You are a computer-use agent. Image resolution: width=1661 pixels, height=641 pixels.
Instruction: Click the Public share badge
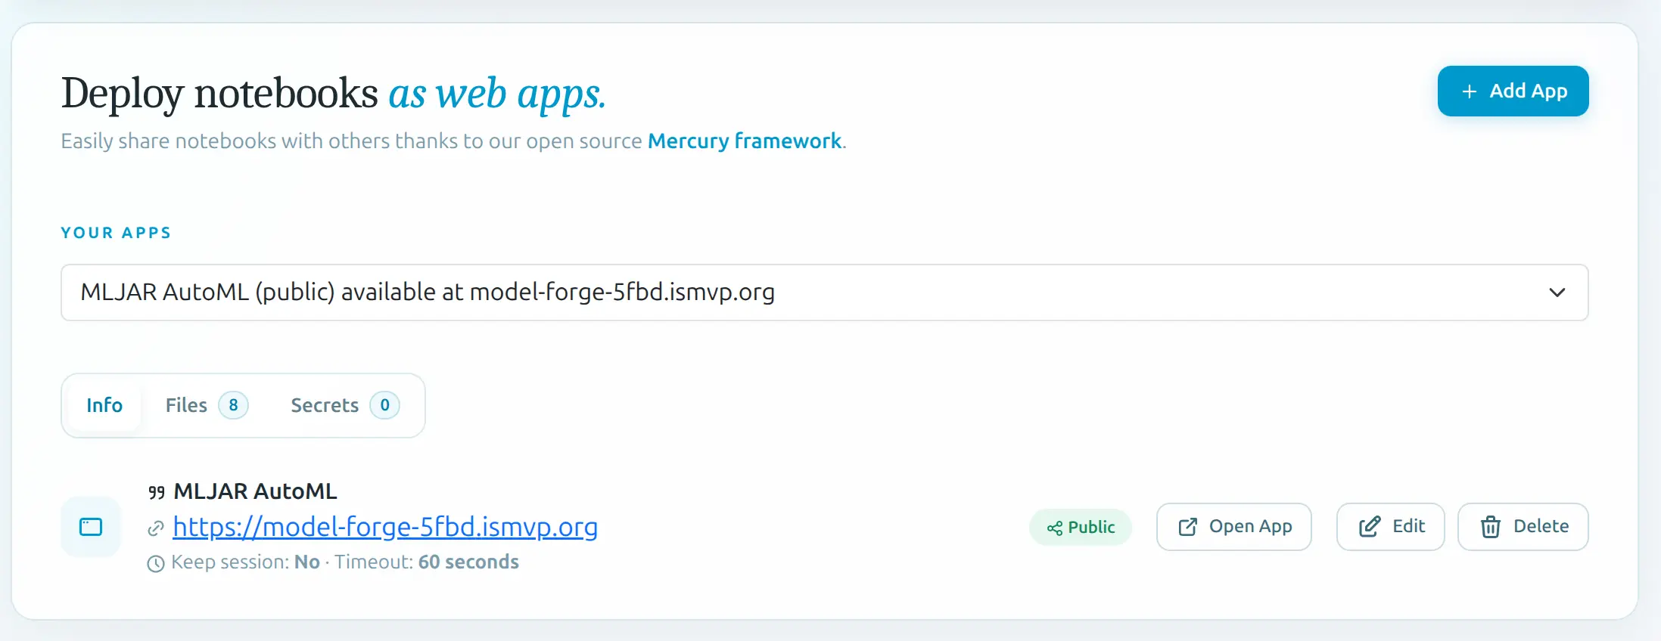tap(1081, 528)
